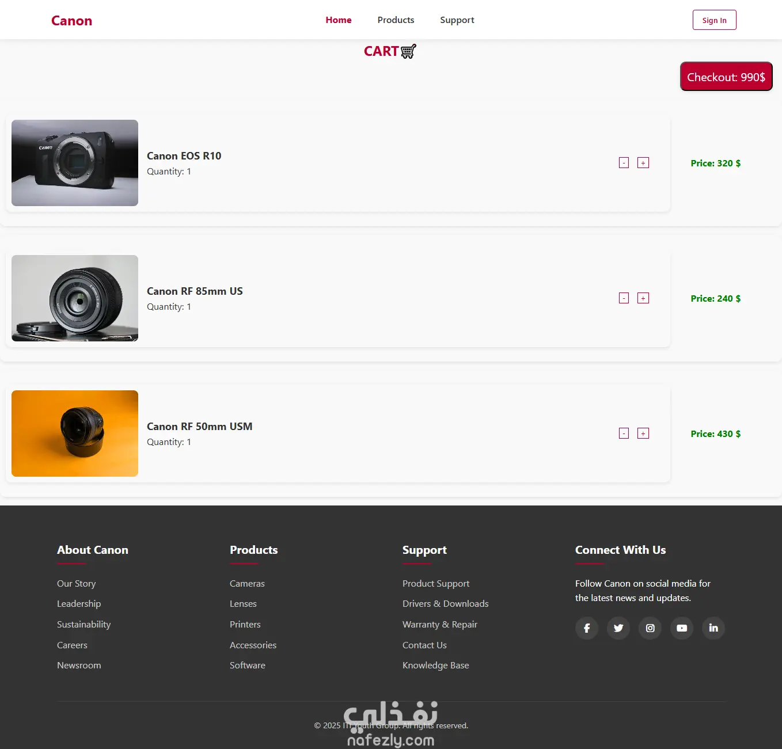Decrease quantity of Canon RF 85mm US
The image size is (782, 749).
624,298
